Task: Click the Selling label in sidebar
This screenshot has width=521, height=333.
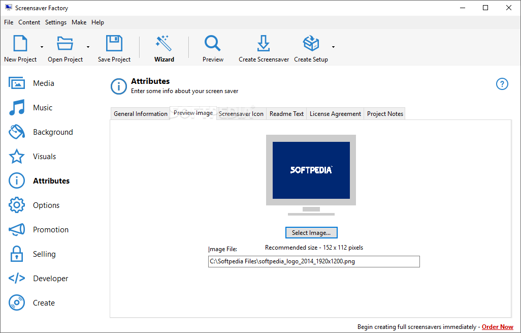Action: click(x=44, y=254)
